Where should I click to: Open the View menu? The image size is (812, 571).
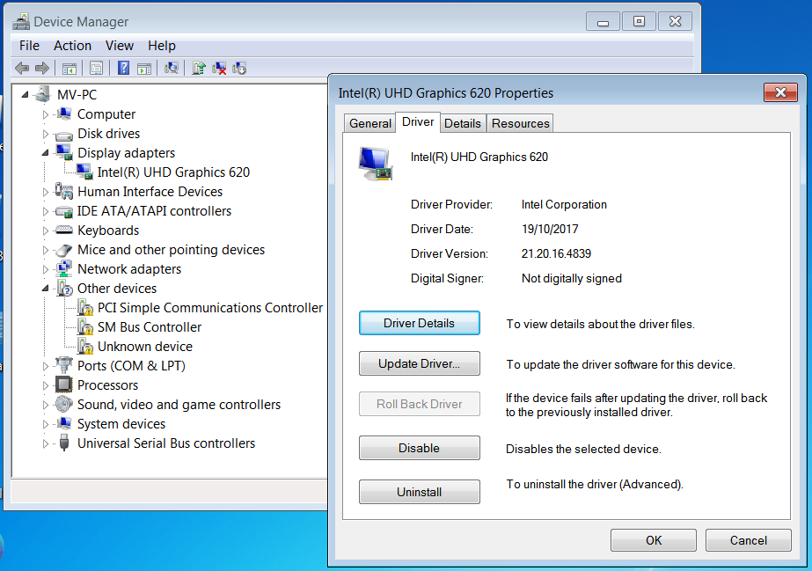click(120, 46)
